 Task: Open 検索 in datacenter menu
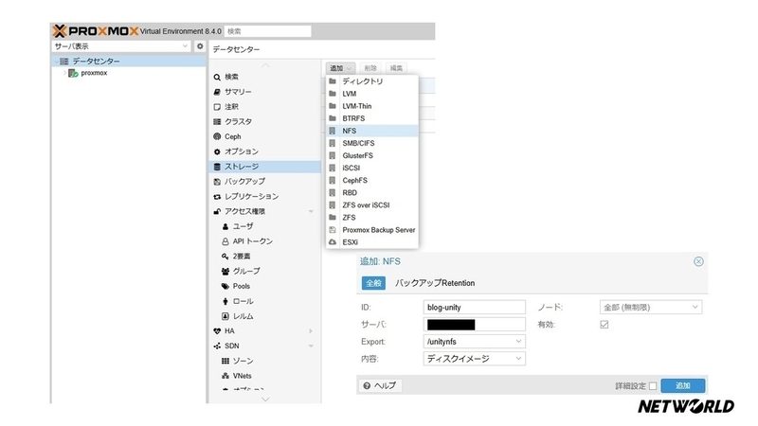coord(265,77)
